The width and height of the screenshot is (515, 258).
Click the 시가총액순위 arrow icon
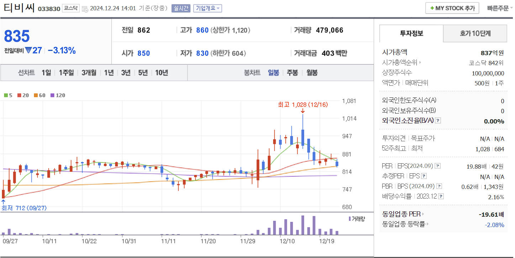click(420, 62)
